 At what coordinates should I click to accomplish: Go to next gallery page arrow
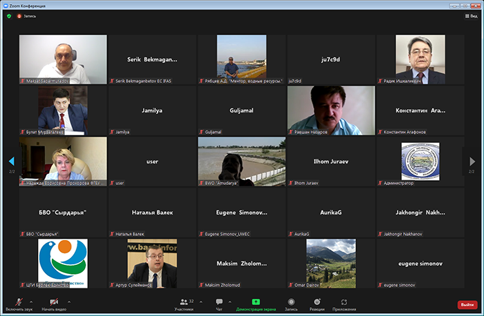point(473,161)
